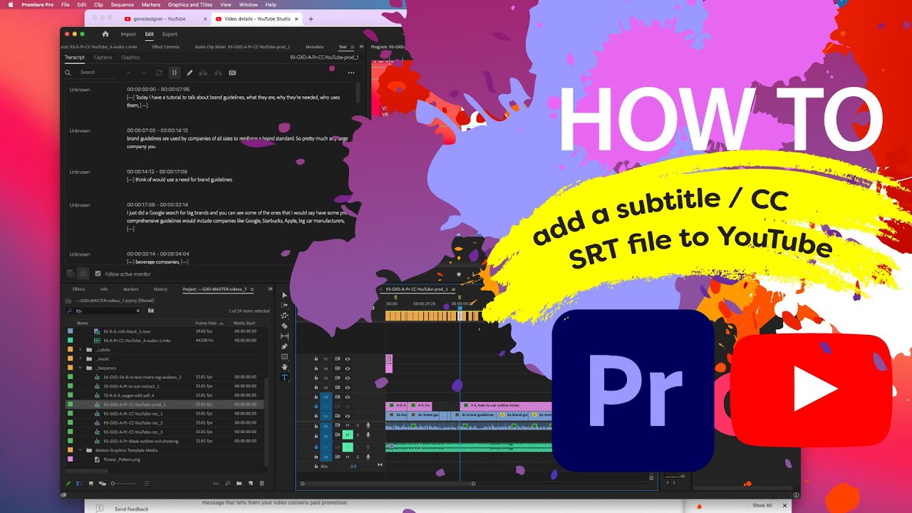912x513 pixels.
Task: Click the New Item icon
Action: coord(250,483)
